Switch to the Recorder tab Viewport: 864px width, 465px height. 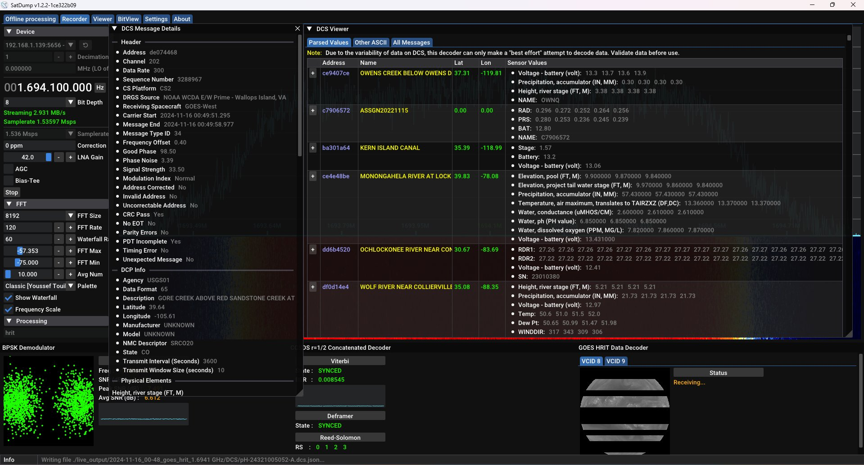tap(74, 19)
